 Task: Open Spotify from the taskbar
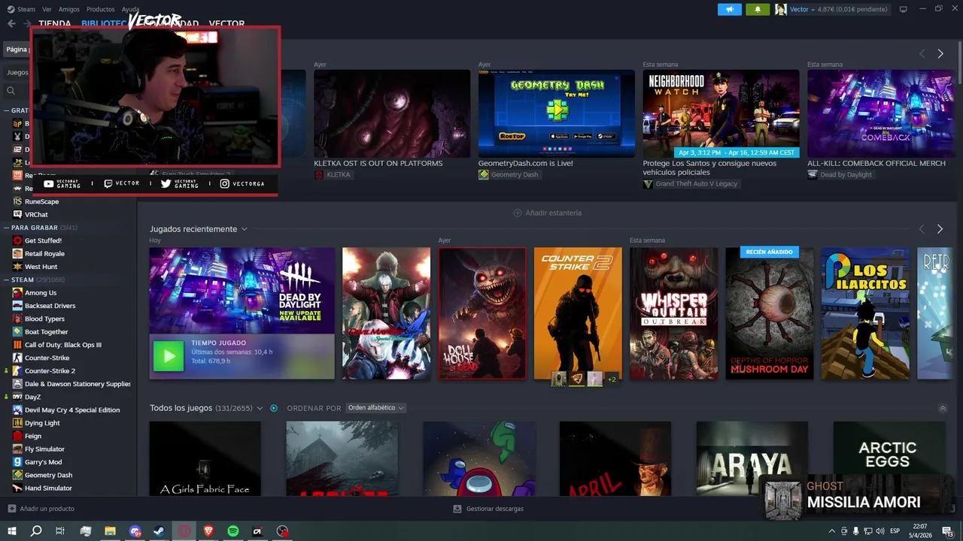[x=233, y=531]
